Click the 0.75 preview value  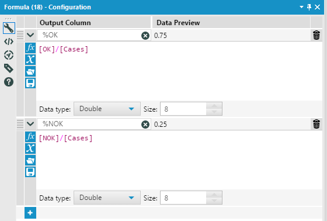click(x=161, y=36)
